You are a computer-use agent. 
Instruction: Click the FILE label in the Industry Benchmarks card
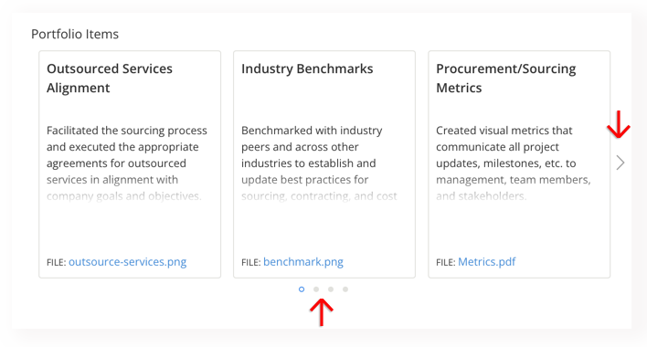point(251,262)
